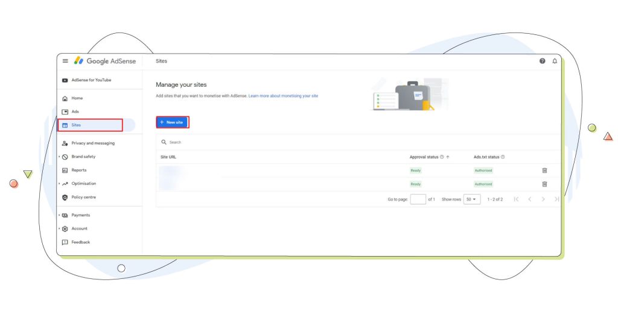This screenshot has width=618, height=309.
Task: Click the Home house icon
Action: [65, 98]
